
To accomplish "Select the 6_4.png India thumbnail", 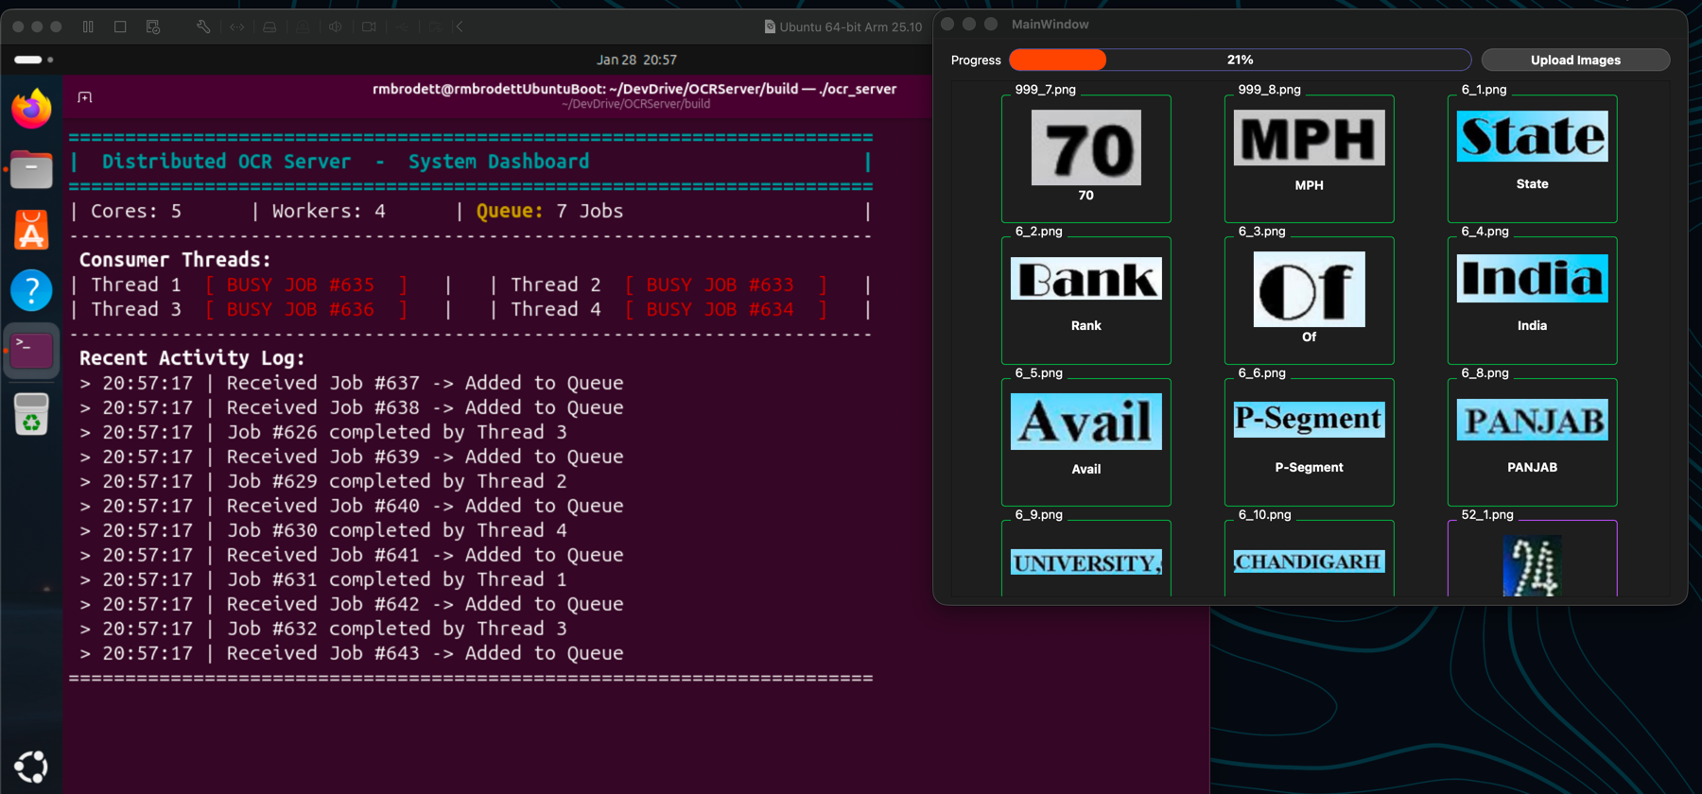I will (1532, 278).
